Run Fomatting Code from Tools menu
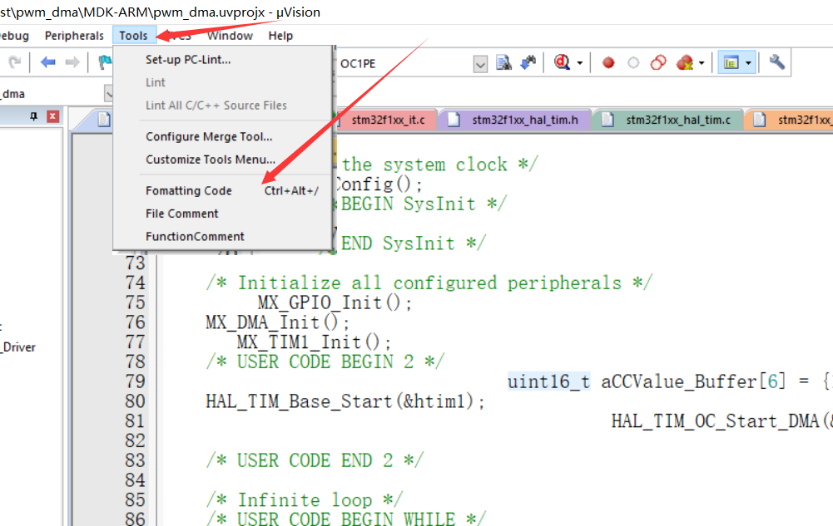The height and width of the screenshot is (526, 833). [223, 191]
